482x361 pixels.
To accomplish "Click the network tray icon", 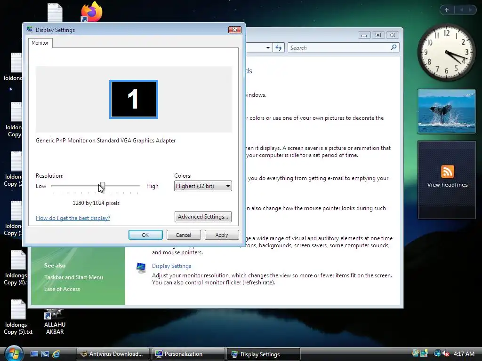I will click(x=437, y=353).
